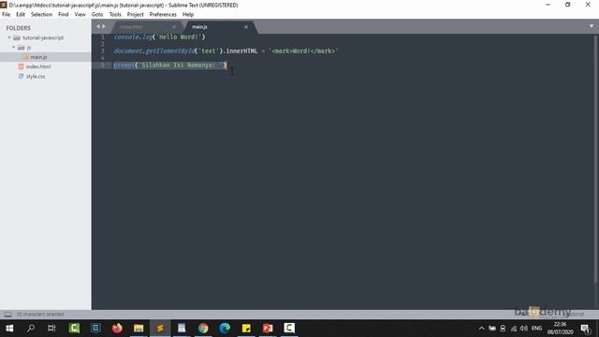599x337 pixels.
Task: Open the Help menu
Action: tap(188, 15)
